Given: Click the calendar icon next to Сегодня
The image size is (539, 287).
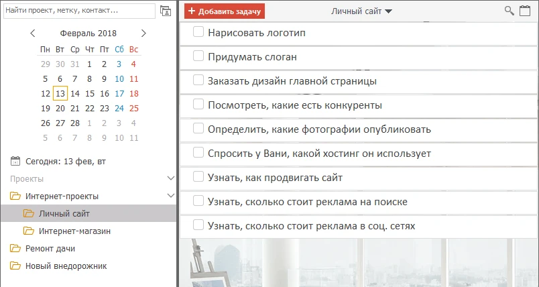Looking at the screenshot, I should [15, 161].
